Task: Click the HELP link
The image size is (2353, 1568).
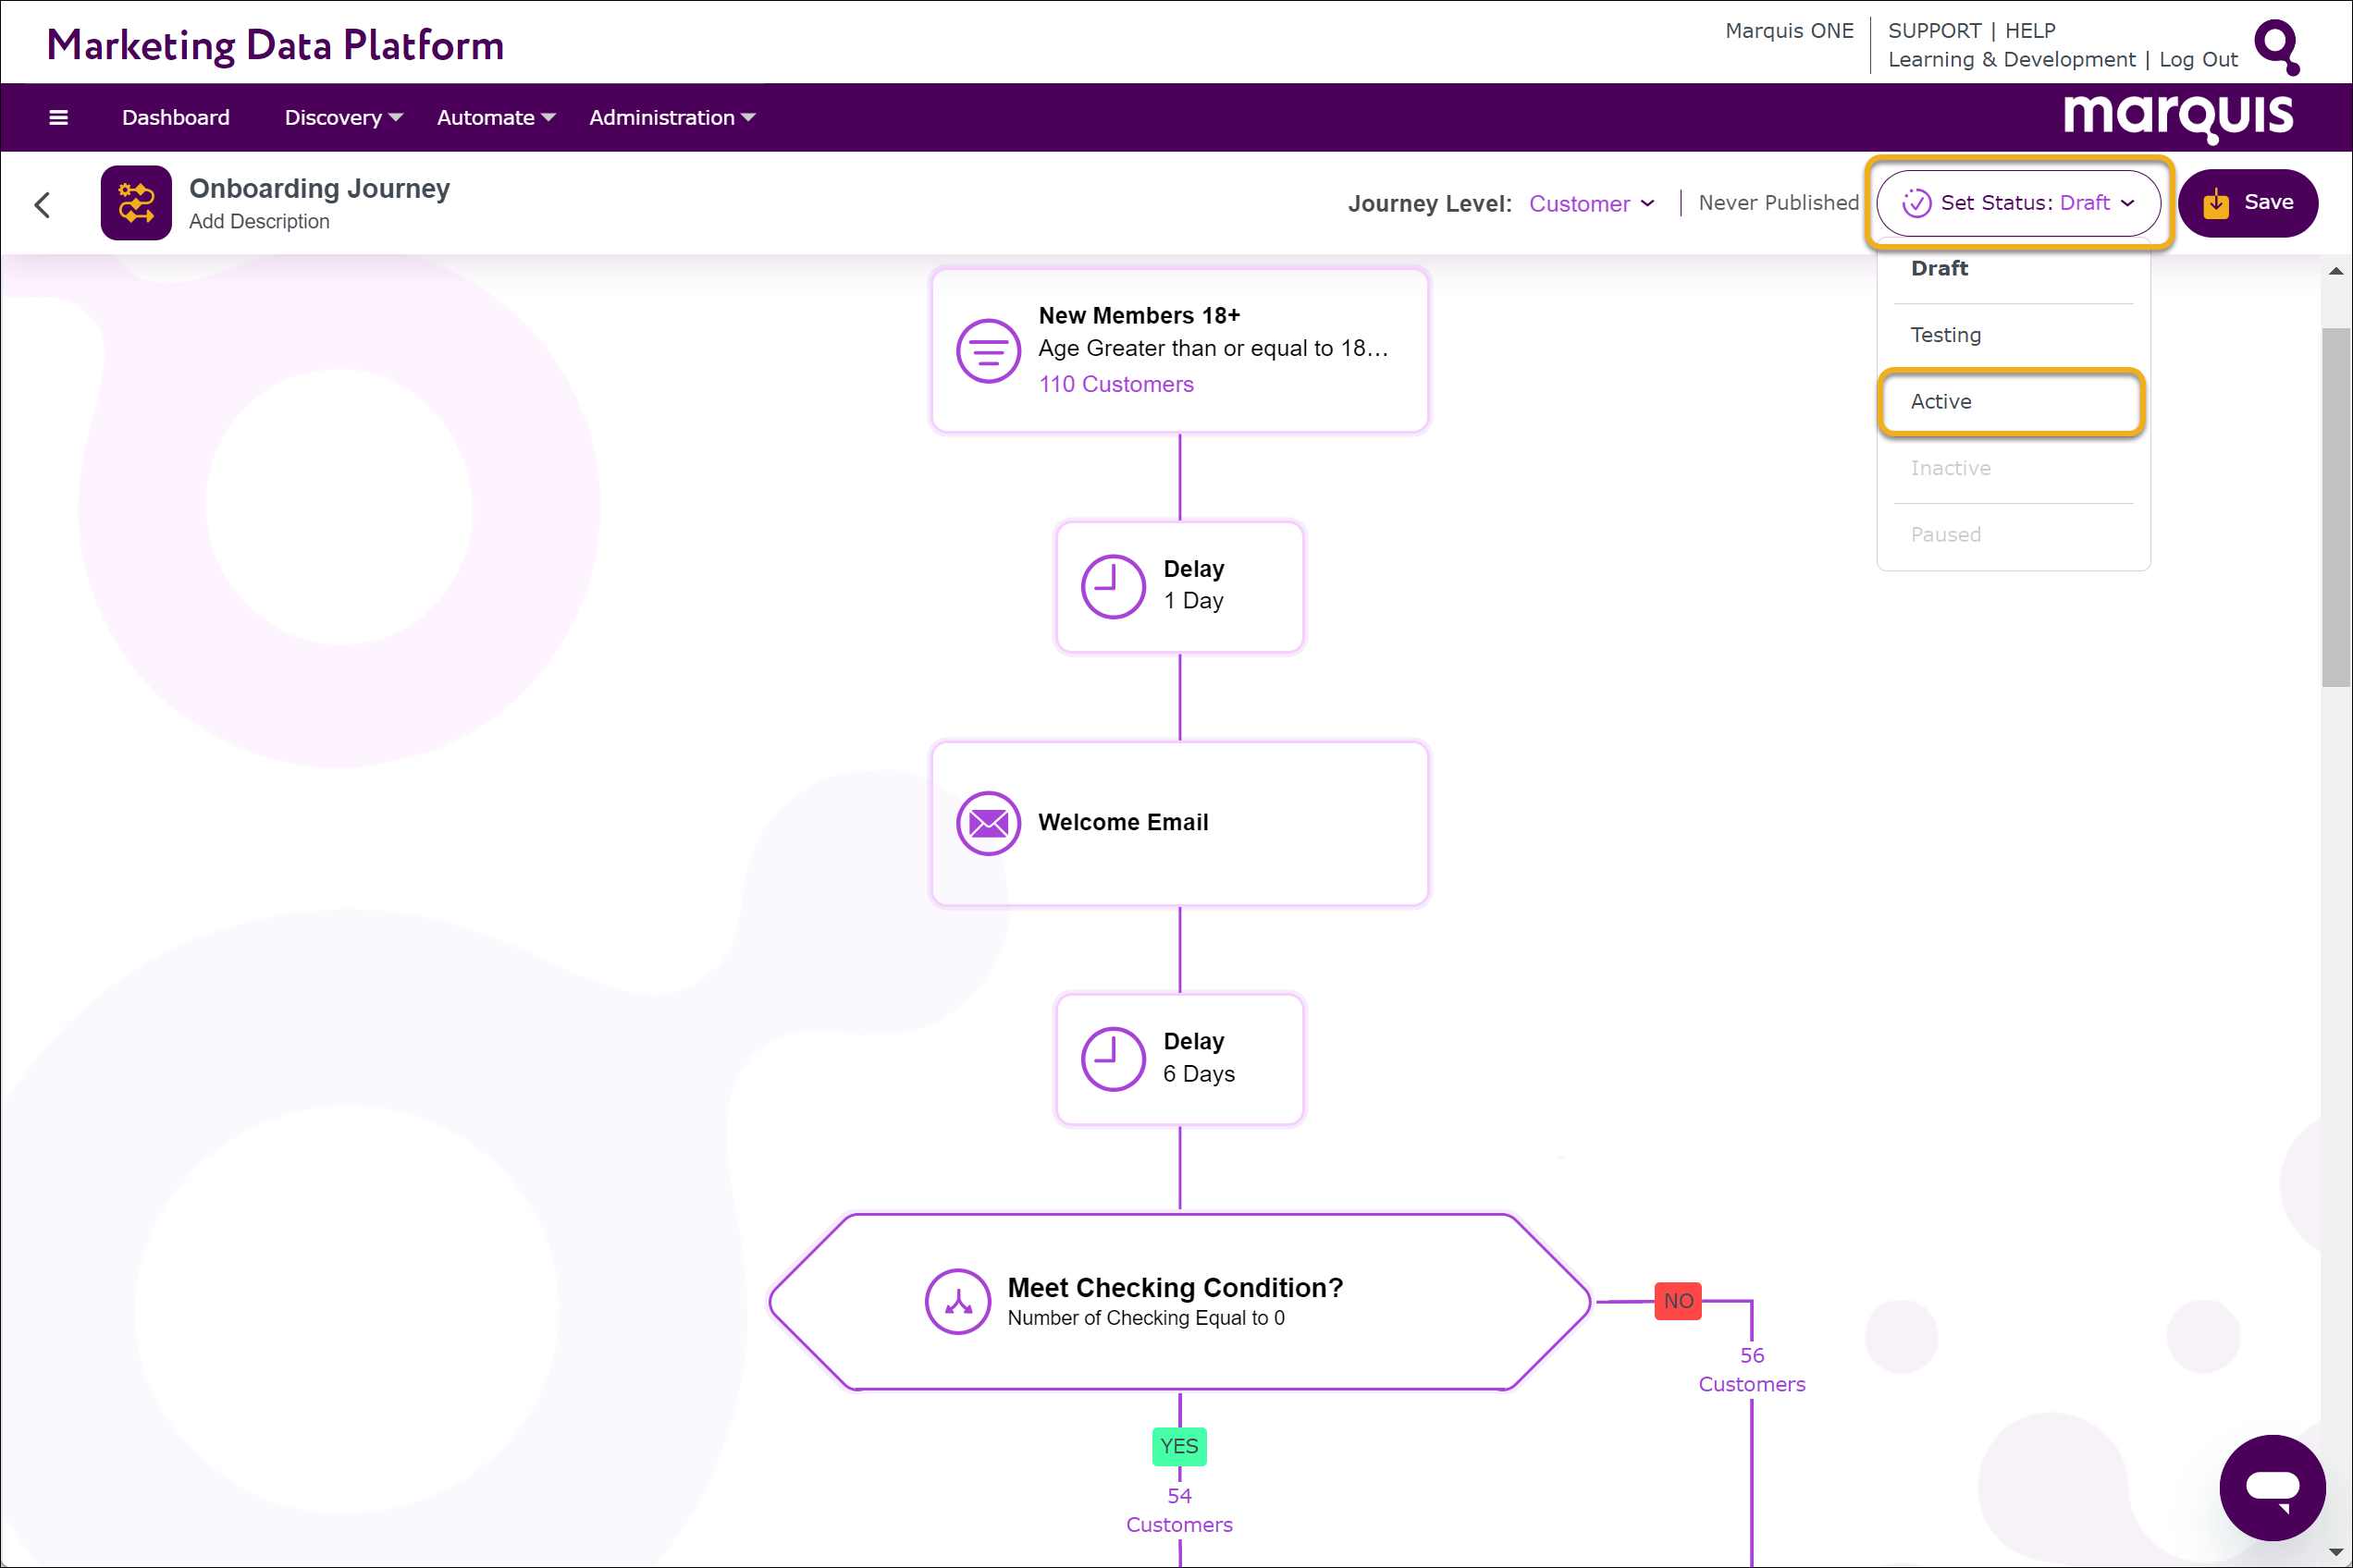Action: [x=2030, y=31]
